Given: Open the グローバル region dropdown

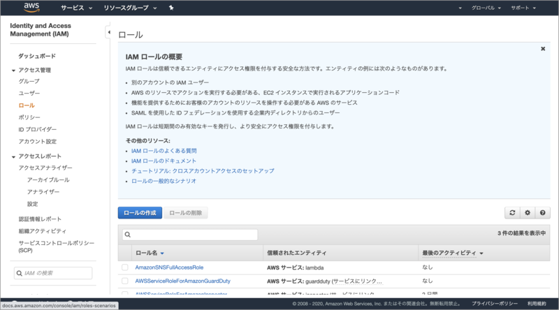Looking at the screenshot, I should click(x=486, y=8).
